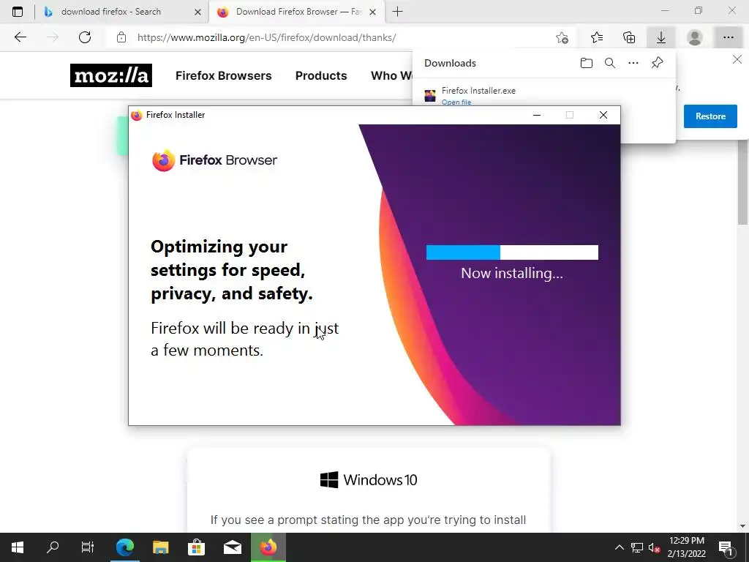This screenshot has height=562, width=749.
Task: Click the Windows 10 logo on page
Action: [x=369, y=480]
